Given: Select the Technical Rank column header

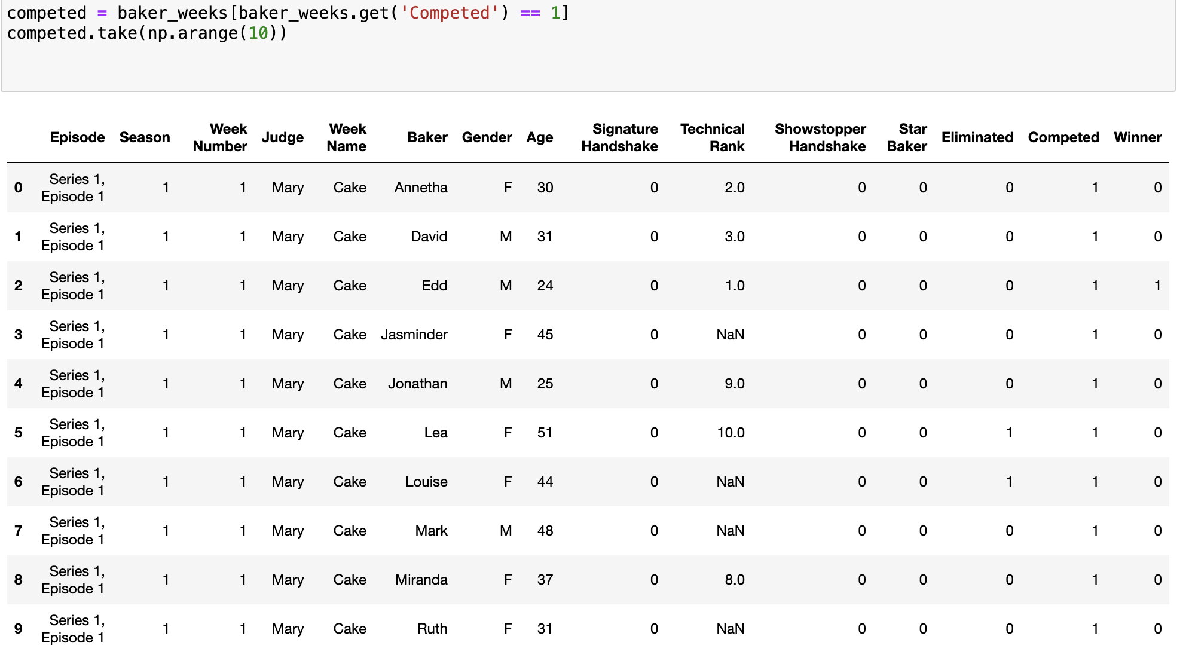Looking at the screenshot, I should (x=712, y=137).
